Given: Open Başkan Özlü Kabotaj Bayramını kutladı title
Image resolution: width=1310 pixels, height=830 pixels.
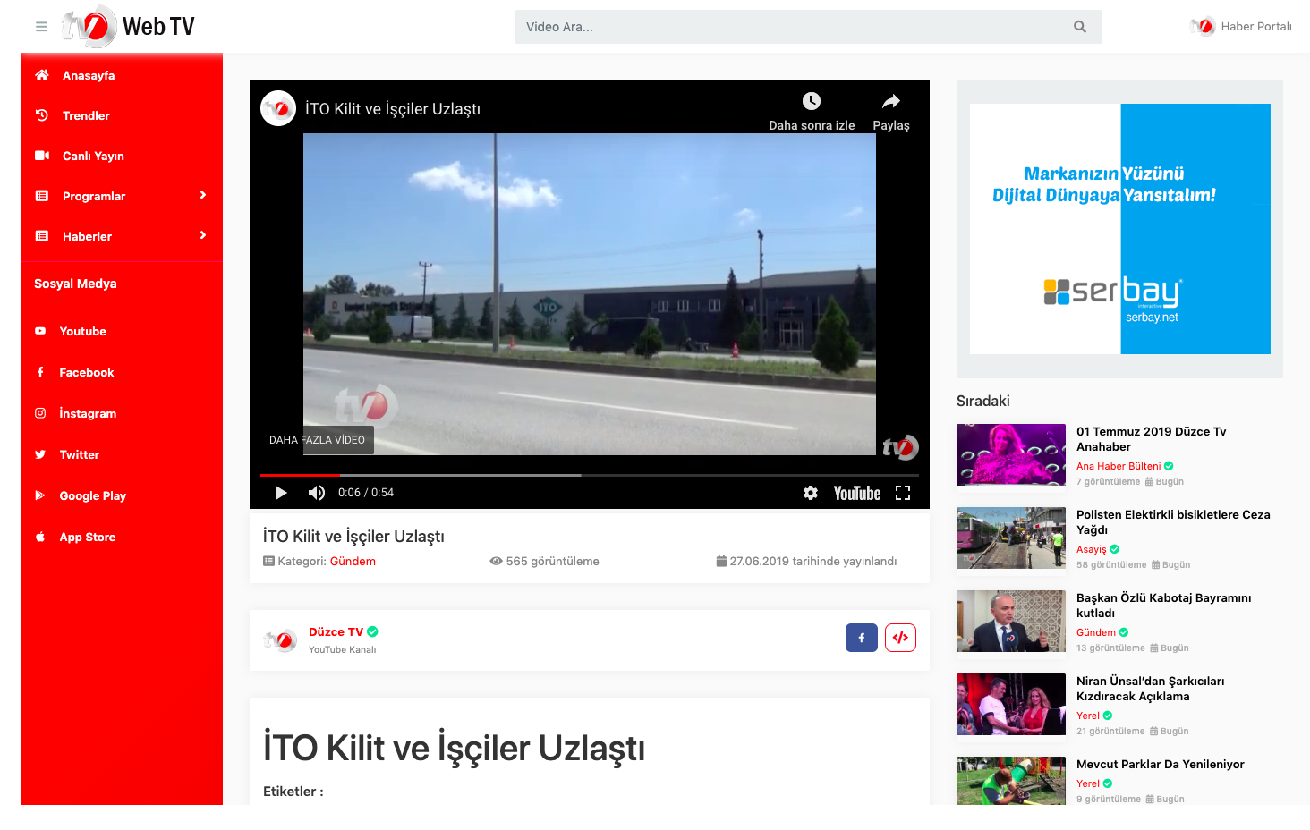Looking at the screenshot, I should [x=1163, y=606].
